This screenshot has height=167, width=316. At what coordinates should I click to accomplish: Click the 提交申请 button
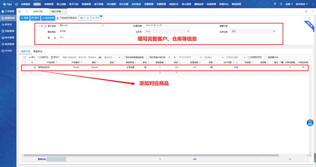[48, 18]
